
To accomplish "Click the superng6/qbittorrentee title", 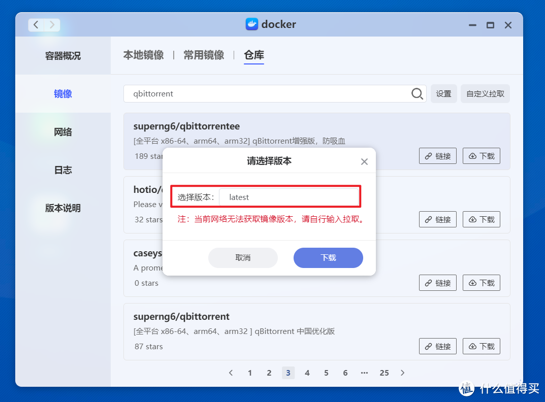I will click(x=186, y=126).
